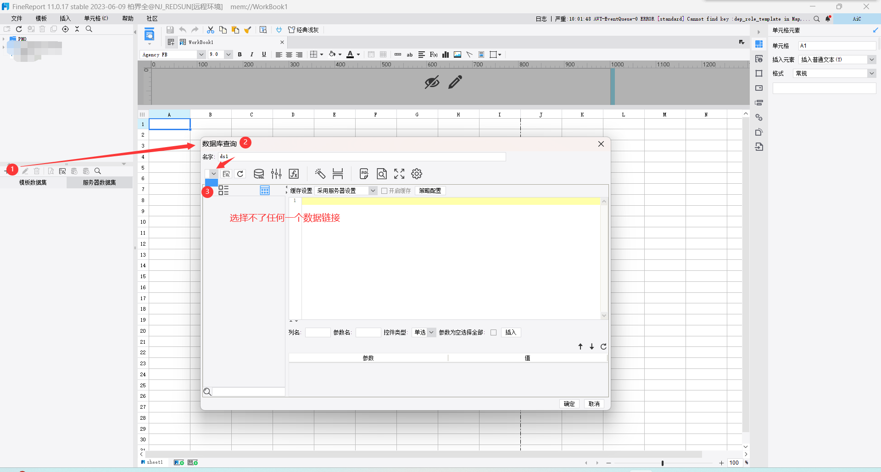Screen dimensions: 881x472
Task: Click the fill color bucket swatch
Action: (332, 55)
